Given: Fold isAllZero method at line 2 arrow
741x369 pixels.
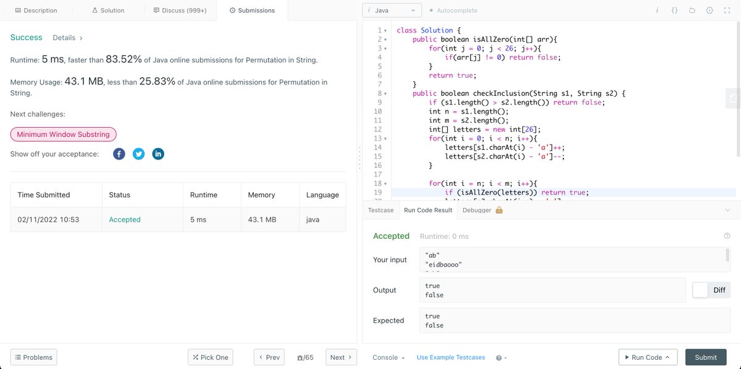Looking at the screenshot, I should (x=386, y=39).
